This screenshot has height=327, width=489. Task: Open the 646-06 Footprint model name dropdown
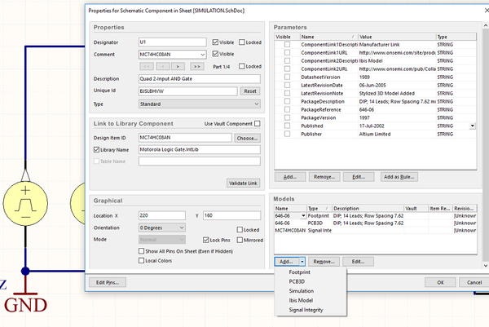[303, 216]
